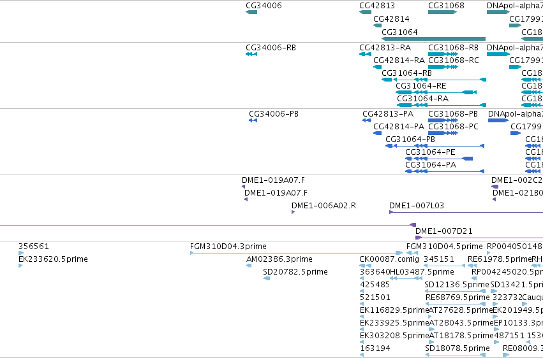Click the FGM310D04.3prime long EST line

(296, 254)
